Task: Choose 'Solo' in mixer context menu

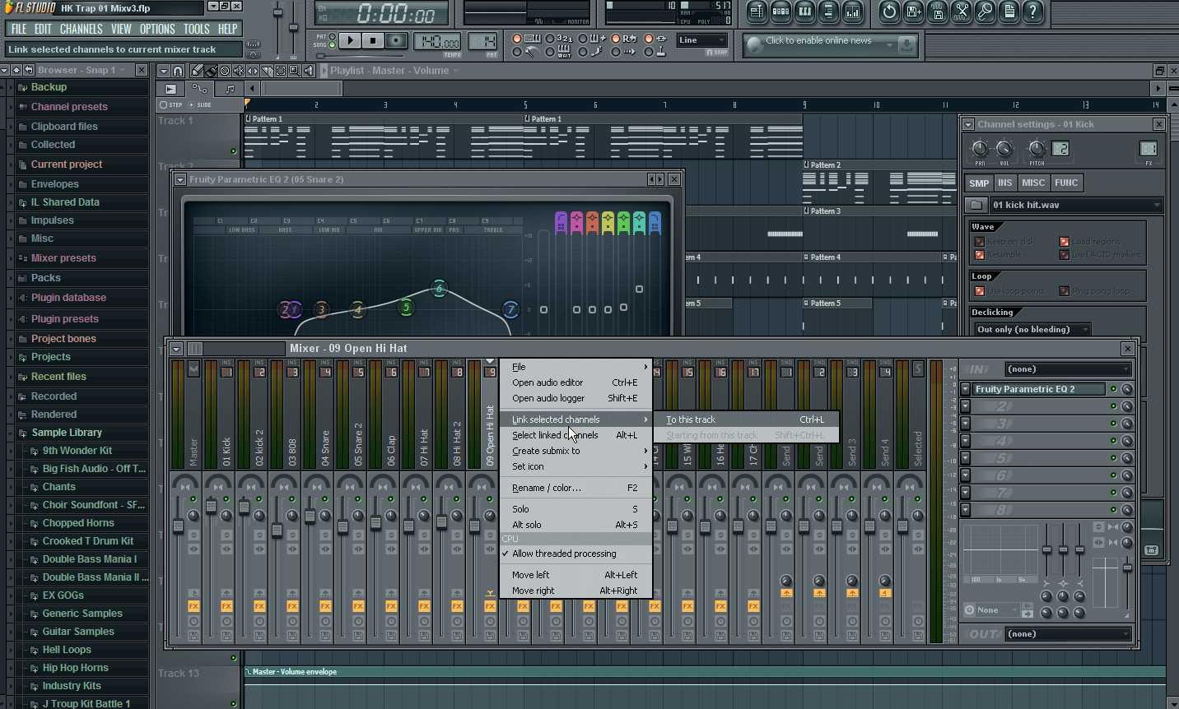Action: [x=576, y=509]
